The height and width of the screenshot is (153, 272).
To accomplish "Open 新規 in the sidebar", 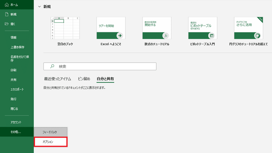I will 17,14.
